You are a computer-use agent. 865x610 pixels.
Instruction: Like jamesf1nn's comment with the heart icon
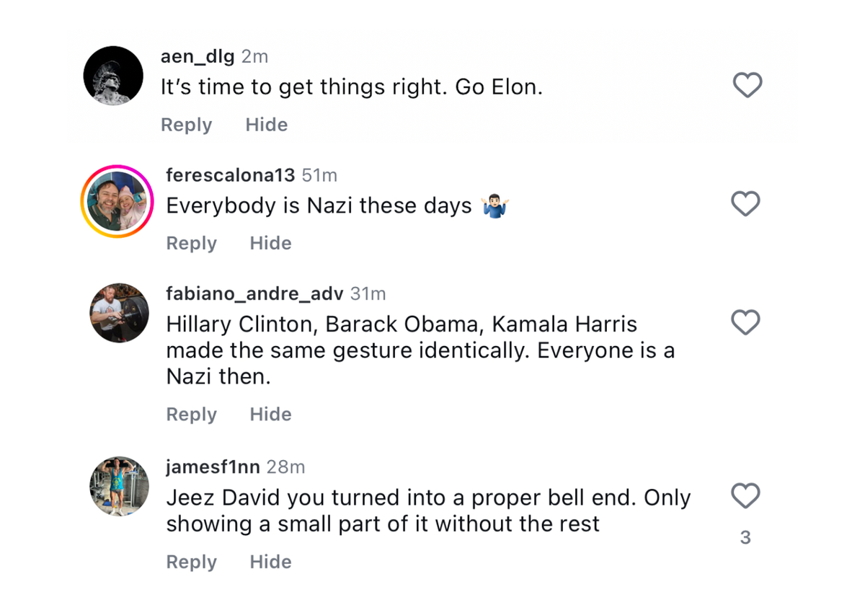[x=745, y=496]
